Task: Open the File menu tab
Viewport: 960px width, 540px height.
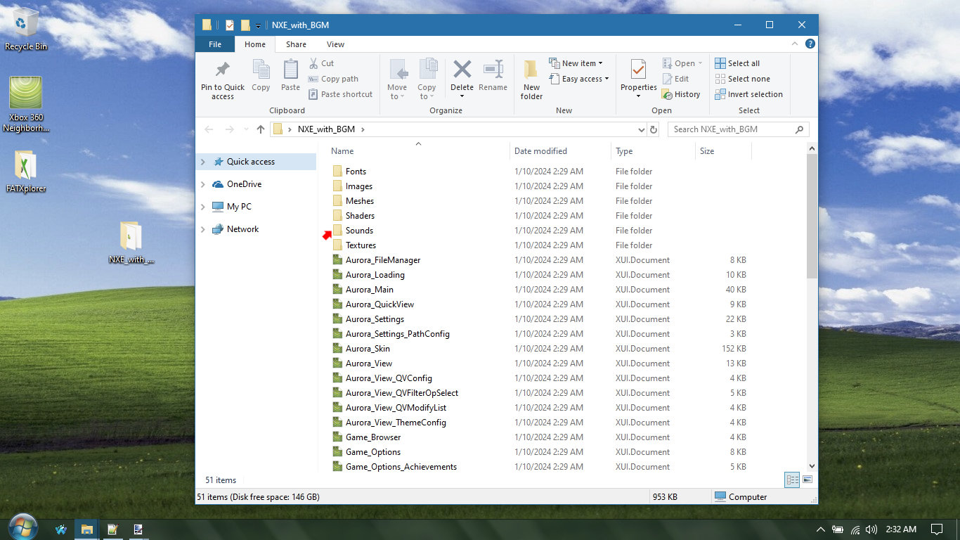Action: pos(215,44)
